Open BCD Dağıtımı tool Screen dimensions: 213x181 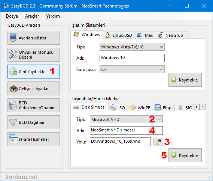(34, 122)
